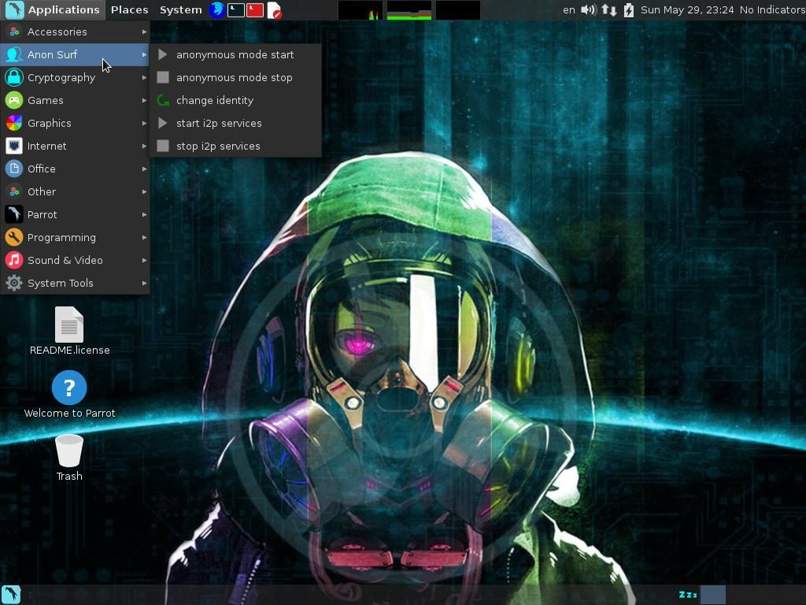Expand the System Tools submenu arrow

point(145,283)
